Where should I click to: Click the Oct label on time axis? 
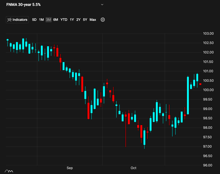tap(133, 168)
